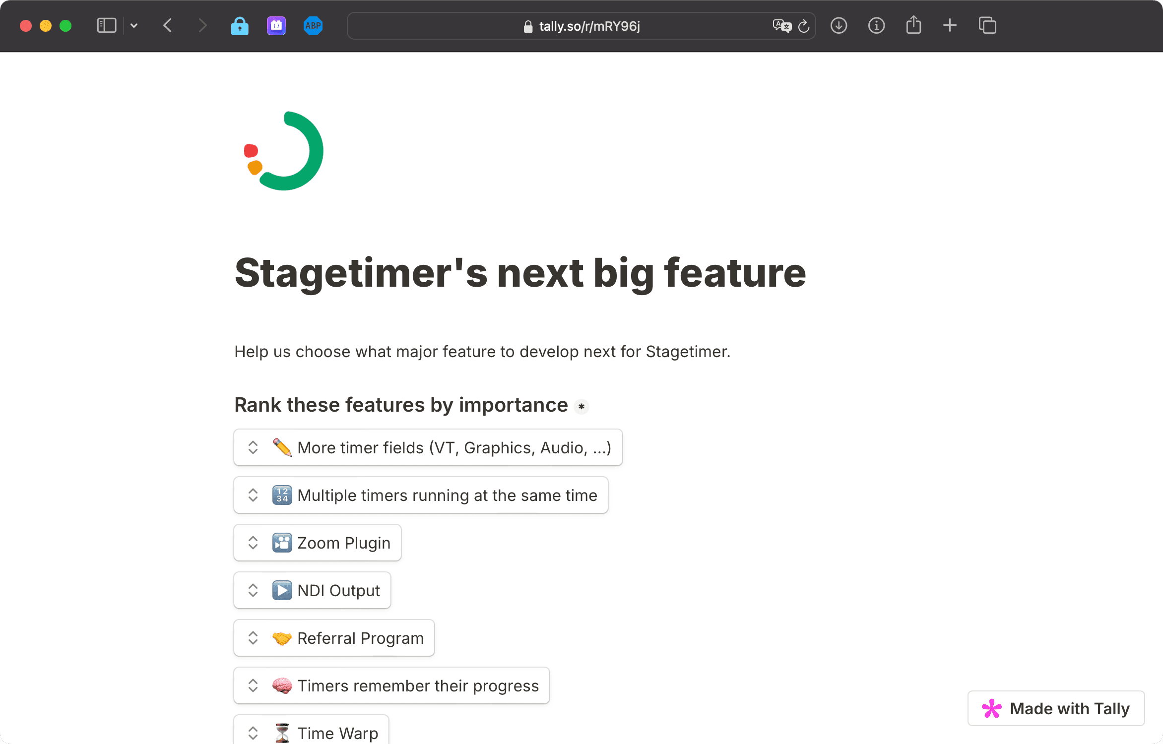This screenshot has width=1163, height=744.
Task: Click the pencil emoji on More timer fields
Action: point(282,447)
